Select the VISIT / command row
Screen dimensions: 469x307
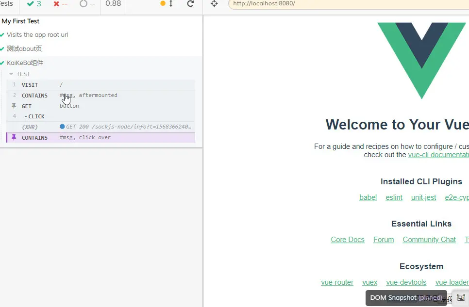(x=101, y=85)
